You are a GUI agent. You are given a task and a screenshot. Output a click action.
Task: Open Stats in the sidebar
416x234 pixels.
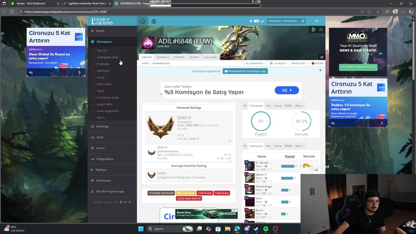click(x=112, y=137)
